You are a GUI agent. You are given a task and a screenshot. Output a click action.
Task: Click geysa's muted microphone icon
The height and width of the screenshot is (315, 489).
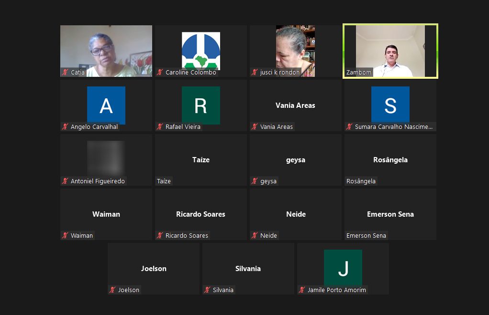[x=255, y=181]
